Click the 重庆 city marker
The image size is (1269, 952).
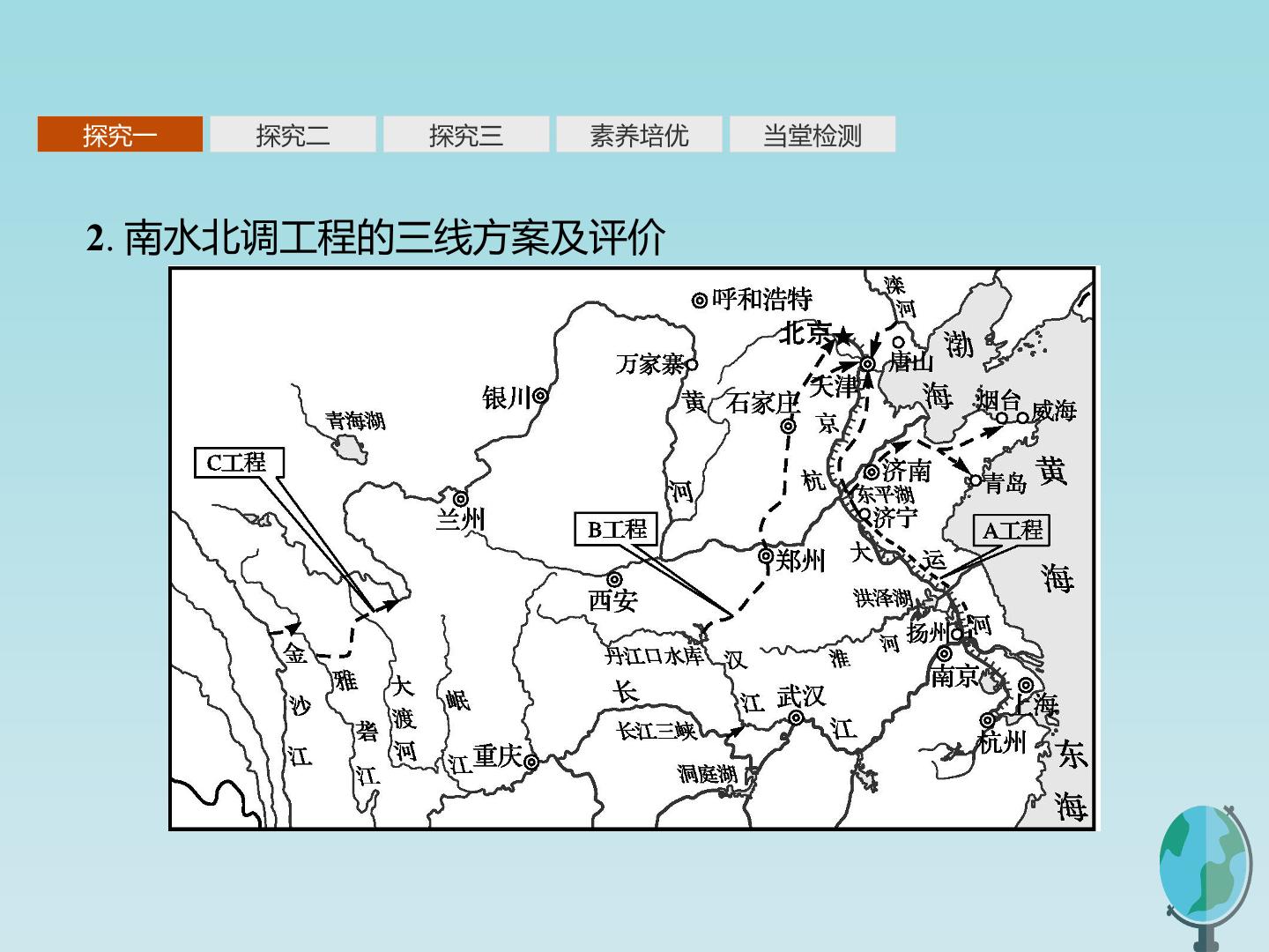tap(531, 762)
